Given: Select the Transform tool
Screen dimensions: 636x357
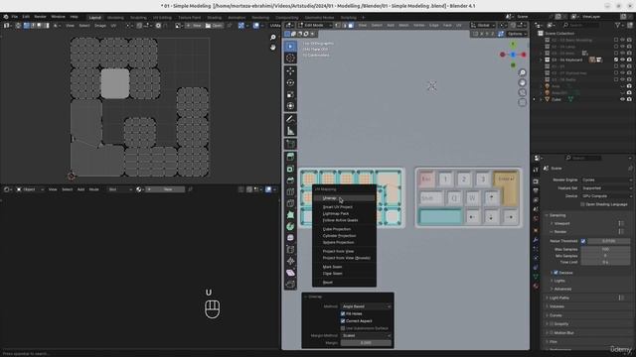Looking at the screenshot, I should pyautogui.click(x=290, y=106).
